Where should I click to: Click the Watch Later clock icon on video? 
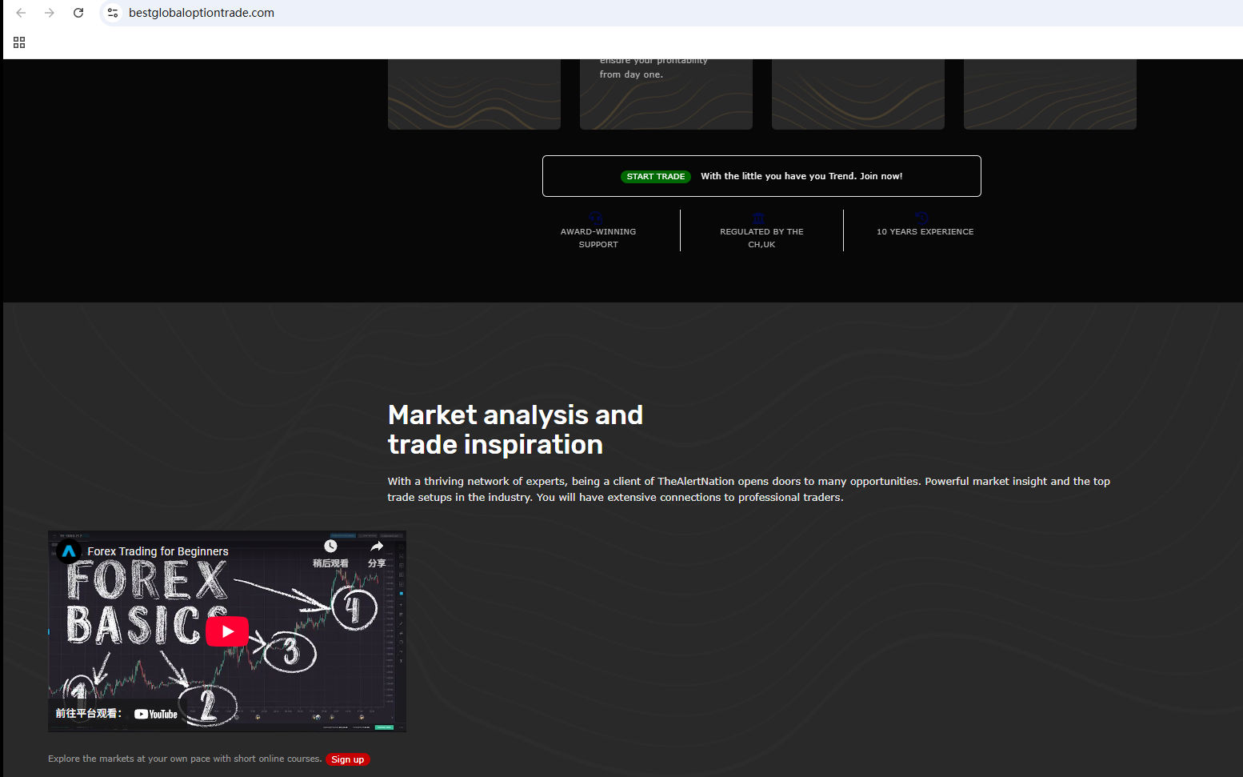point(330,547)
